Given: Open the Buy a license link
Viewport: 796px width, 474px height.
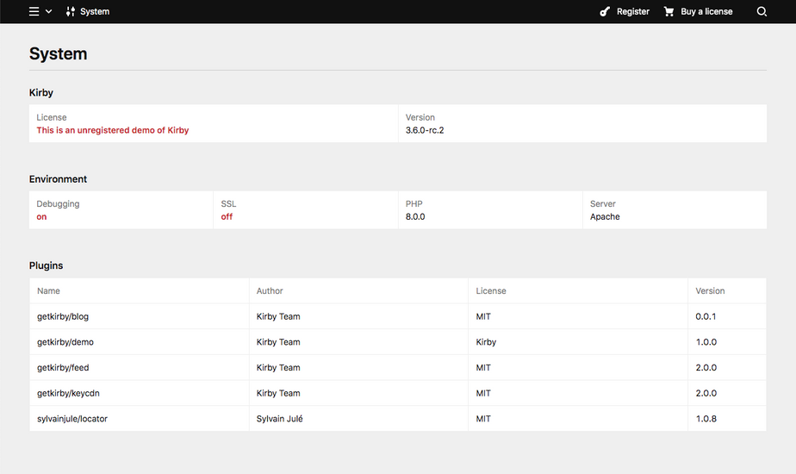Looking at the screenshot, I should tap(706, 12).
